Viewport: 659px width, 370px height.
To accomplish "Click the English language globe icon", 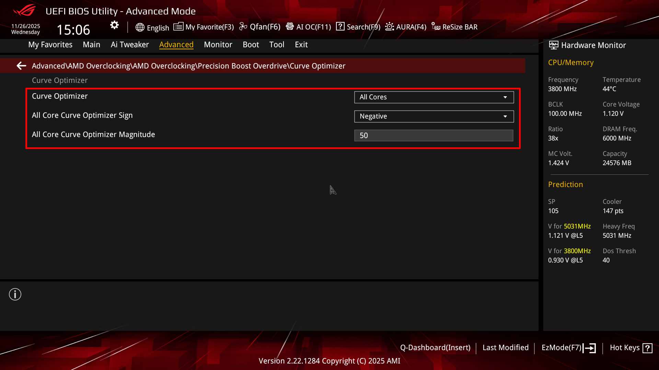I will coord(140,27).
